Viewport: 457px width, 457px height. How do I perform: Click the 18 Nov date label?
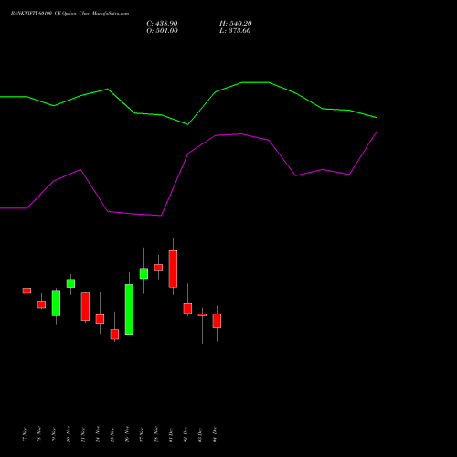39,434
